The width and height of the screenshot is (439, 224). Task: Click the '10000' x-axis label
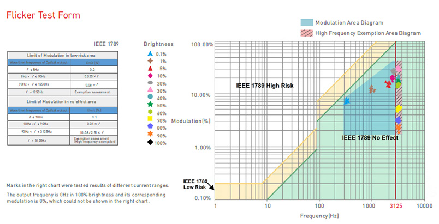click(x=424, y=206)
